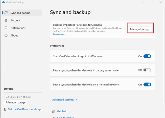Open the Learn more link

pos(59,34)
